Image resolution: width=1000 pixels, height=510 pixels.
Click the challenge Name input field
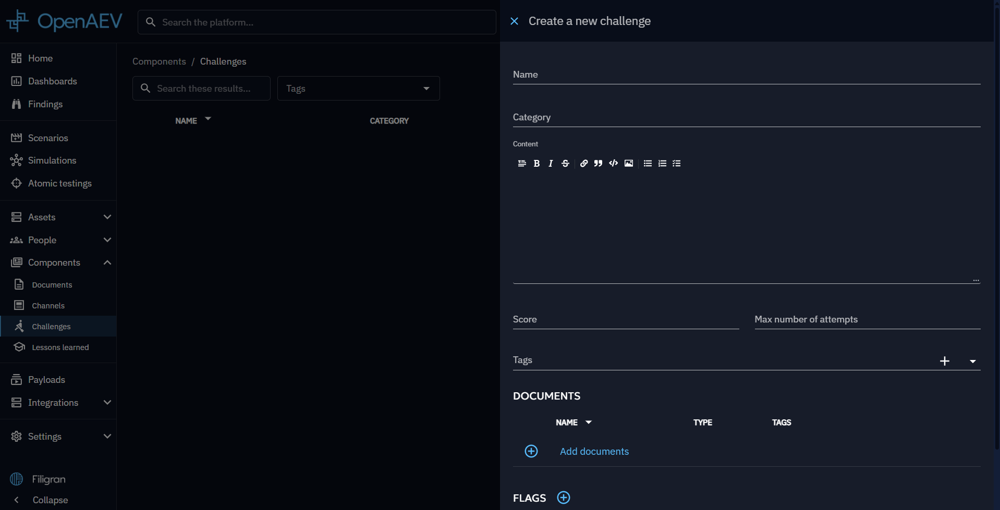coord(746,75)
